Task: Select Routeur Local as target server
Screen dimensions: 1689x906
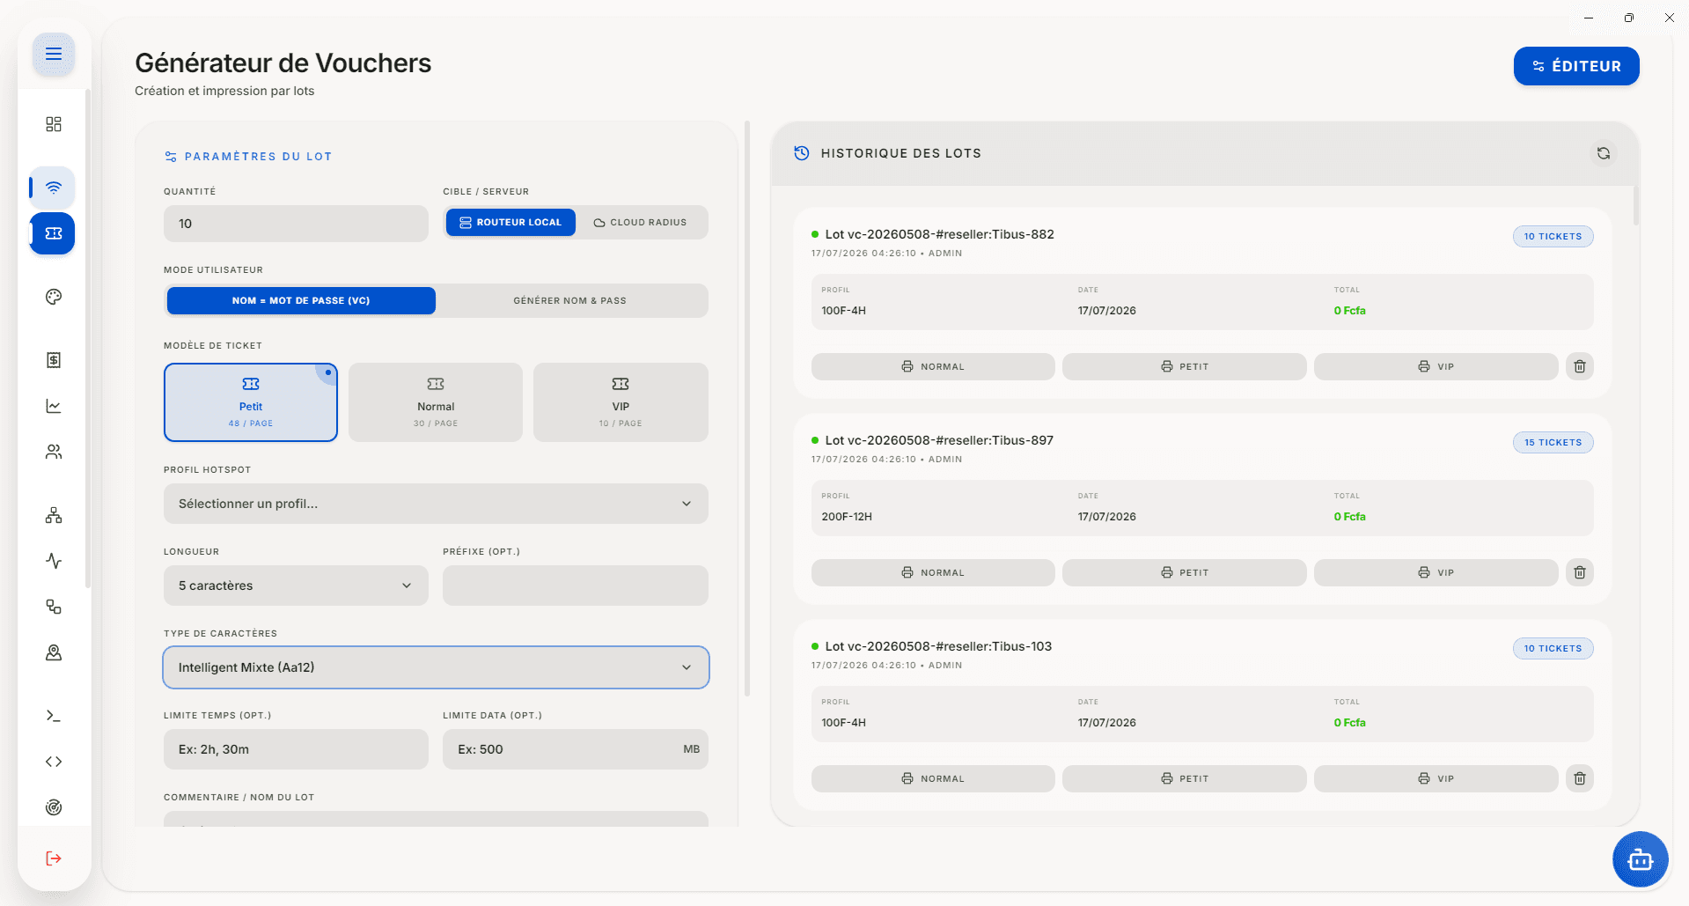Action: click(x=510, y=223)
